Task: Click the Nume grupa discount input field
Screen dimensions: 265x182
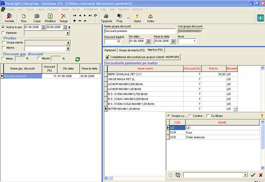Action: [140, 31]
